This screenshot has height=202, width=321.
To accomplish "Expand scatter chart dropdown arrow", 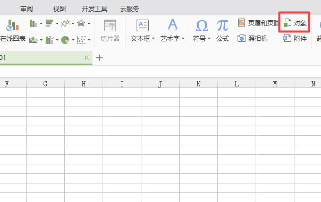I will 89,40.
